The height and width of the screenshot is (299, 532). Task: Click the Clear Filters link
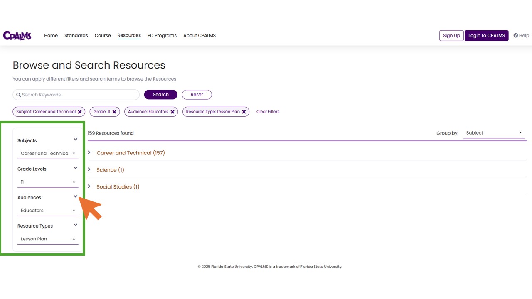point(268,111)
